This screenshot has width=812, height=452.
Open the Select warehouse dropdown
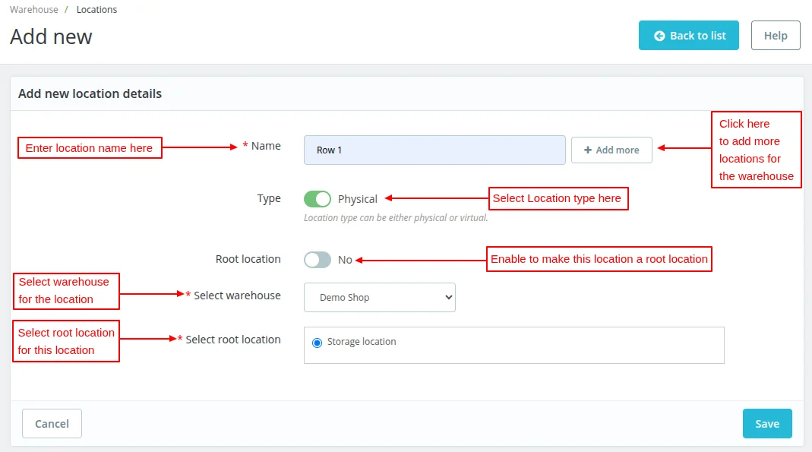pyautogui.click(x=379, y=298)
